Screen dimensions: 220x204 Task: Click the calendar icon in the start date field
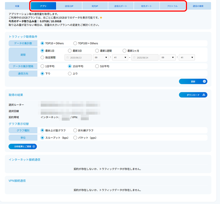(68, 58)
